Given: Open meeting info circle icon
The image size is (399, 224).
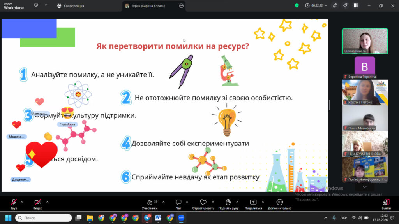Looking at the screenshot, I should tap(36, 5).
